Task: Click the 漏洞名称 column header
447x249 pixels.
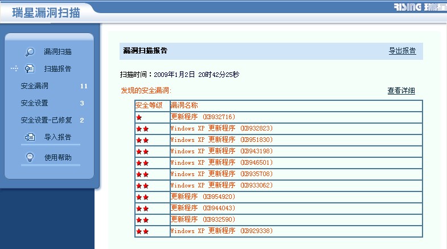Action: [184, 105]
